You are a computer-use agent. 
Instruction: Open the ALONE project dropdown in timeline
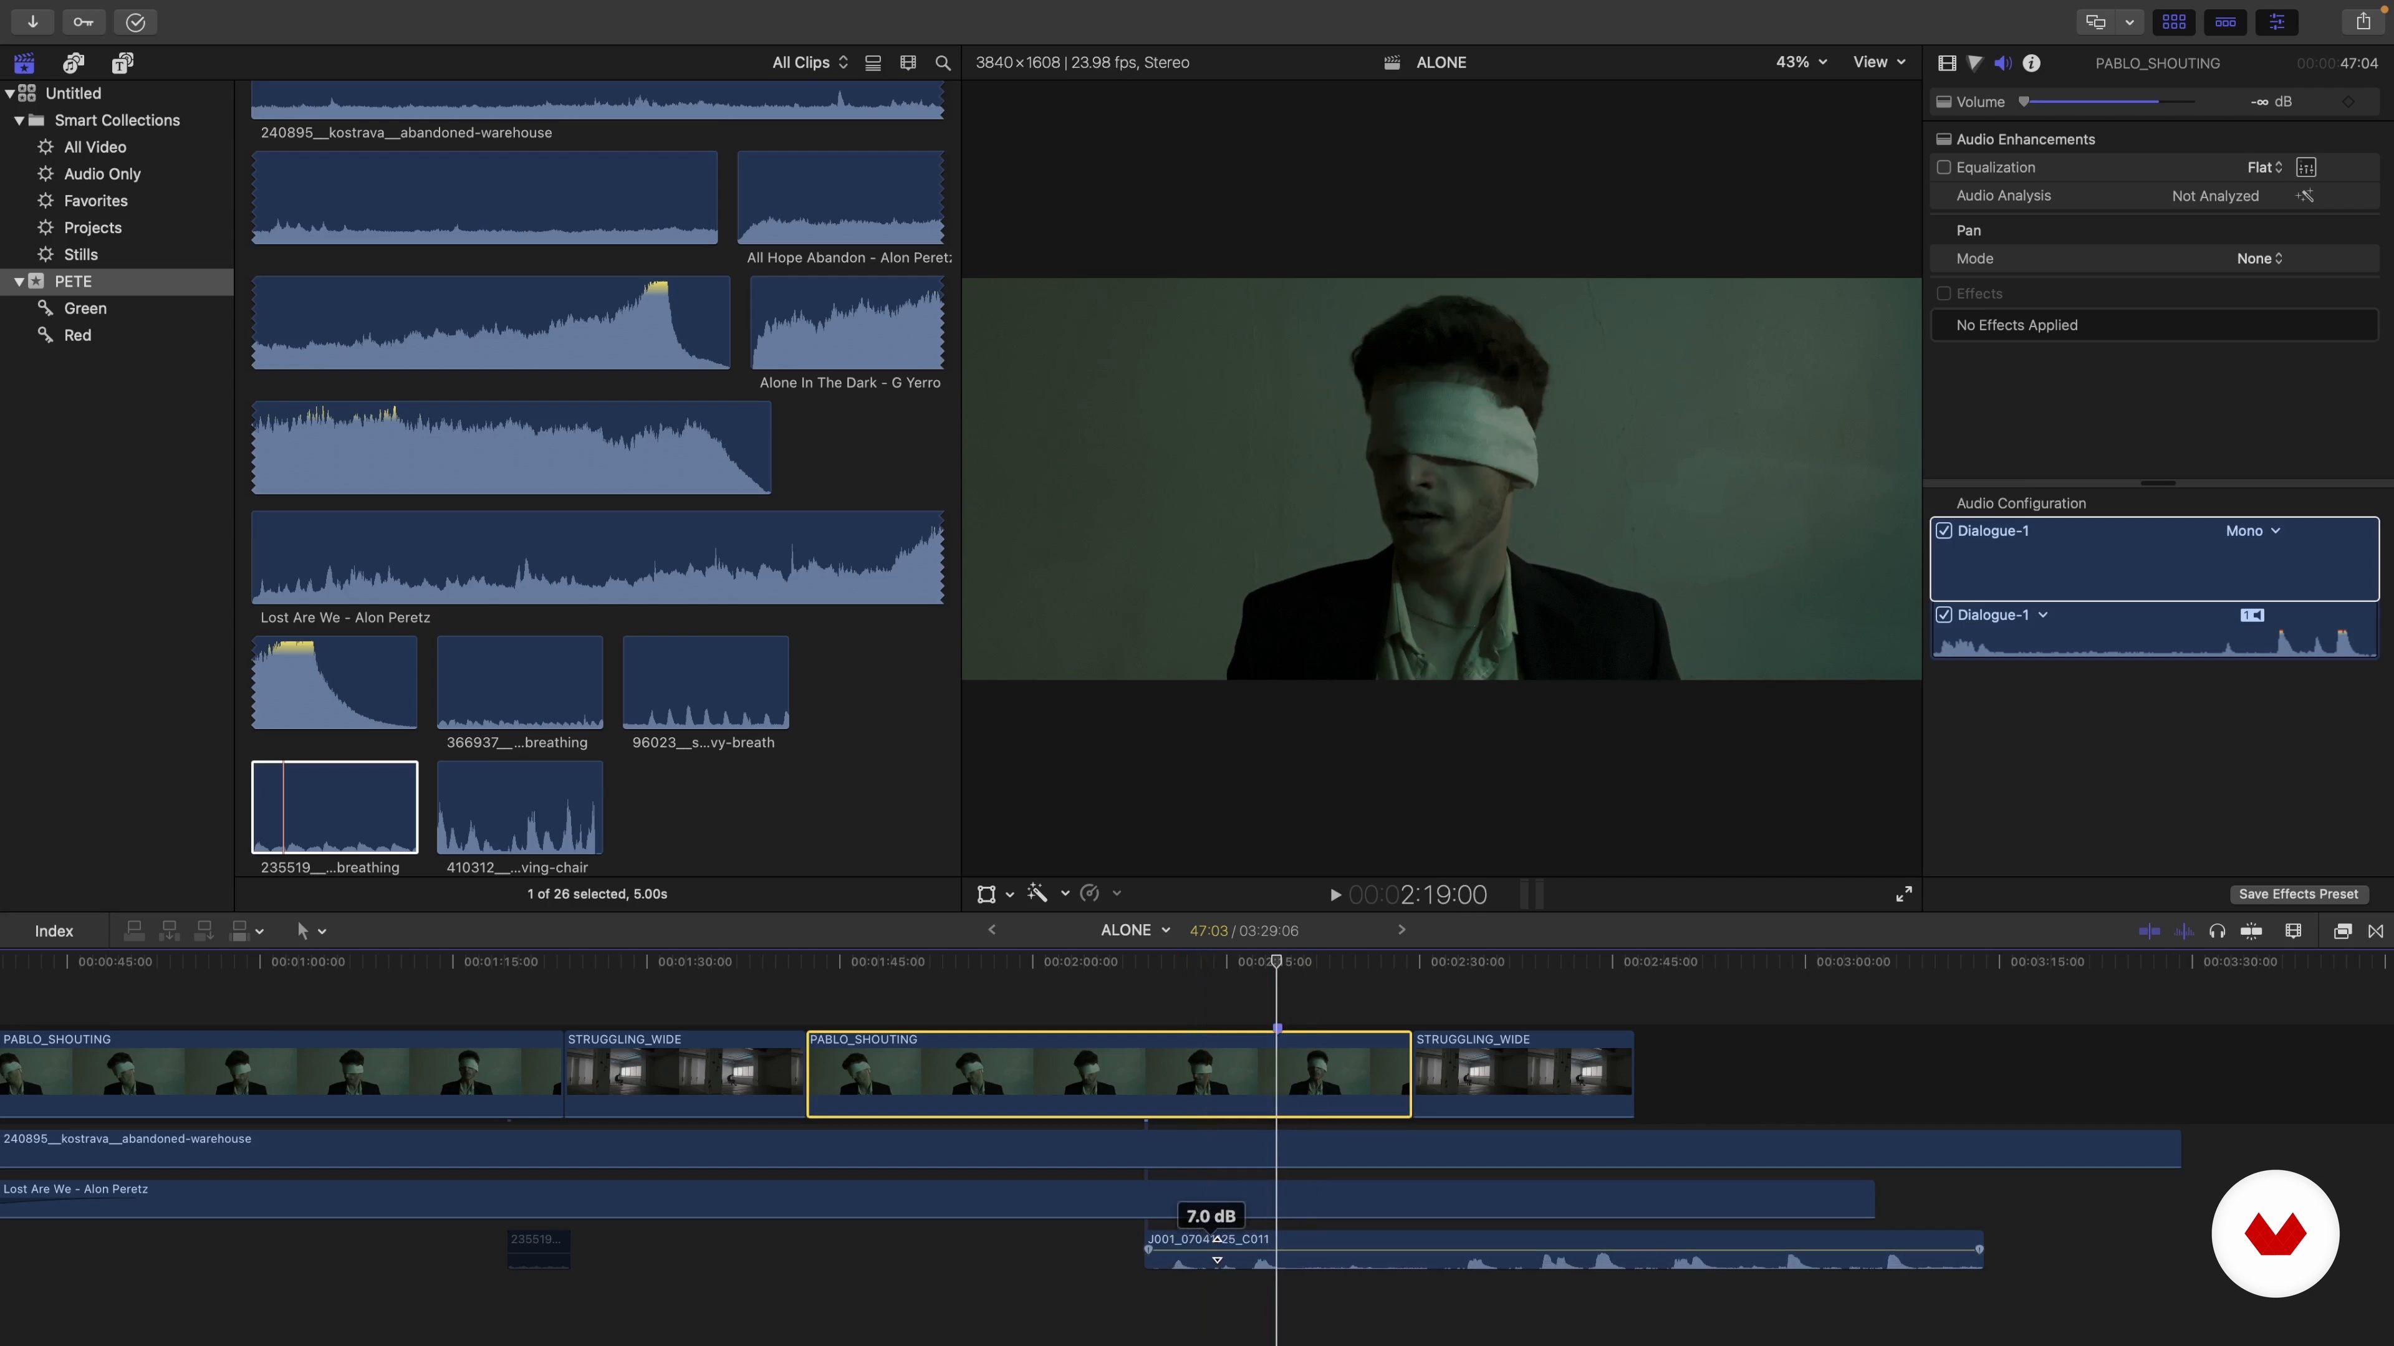(x=1135, y=930)
